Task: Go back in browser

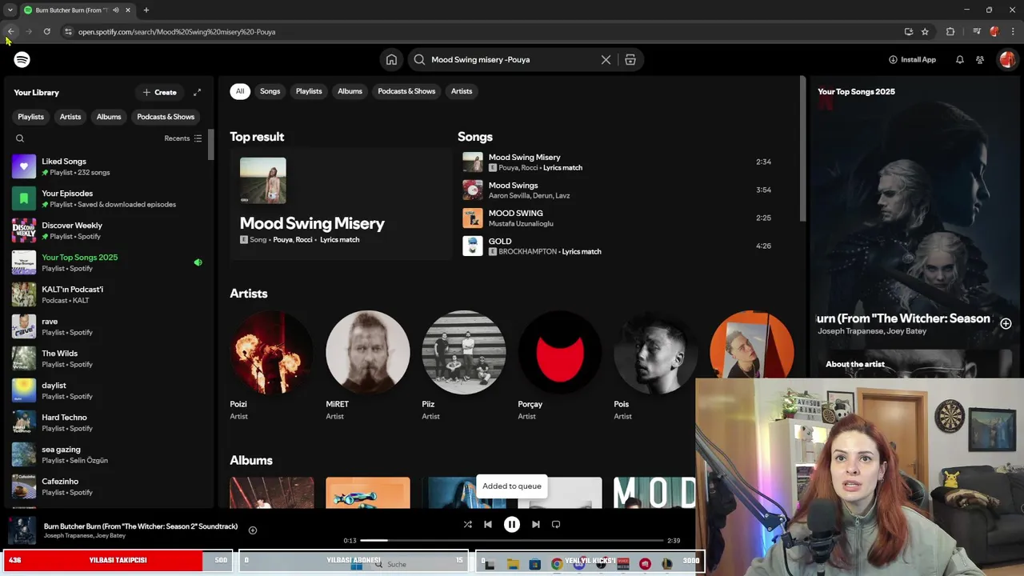Action: (10, 32)
